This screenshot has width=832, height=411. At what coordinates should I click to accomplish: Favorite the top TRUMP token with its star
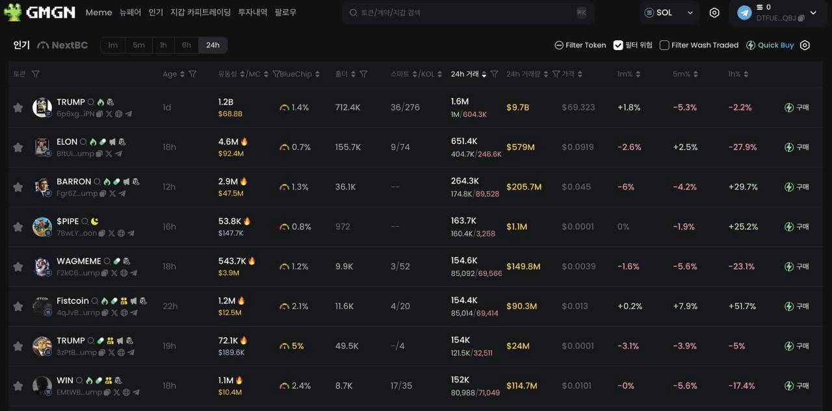click(x=18, y=108)
